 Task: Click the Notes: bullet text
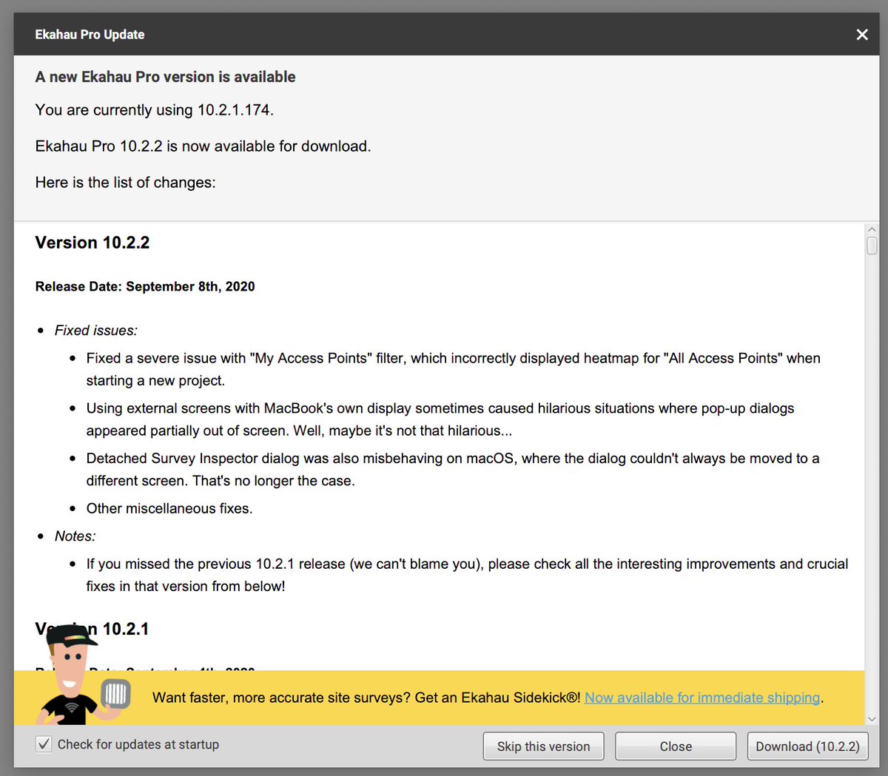pyautogui.click(x=75, y=536)
